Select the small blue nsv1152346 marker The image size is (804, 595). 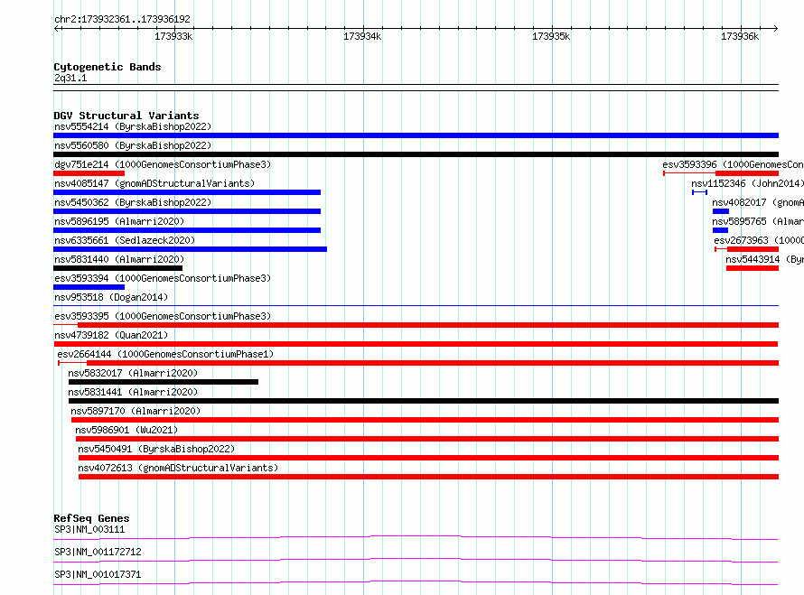coord(699,192)
